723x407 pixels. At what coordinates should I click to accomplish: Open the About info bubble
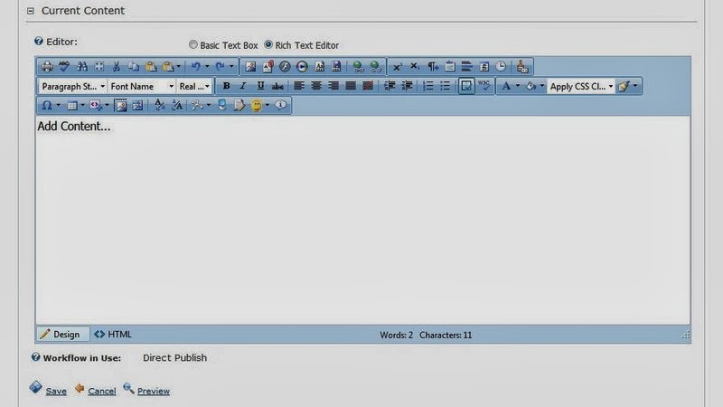point(281,105)
